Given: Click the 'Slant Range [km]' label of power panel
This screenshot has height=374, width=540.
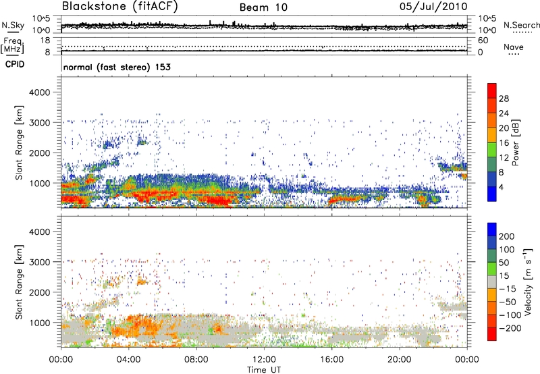Looking at the screenshot, I should pos(19,142).
